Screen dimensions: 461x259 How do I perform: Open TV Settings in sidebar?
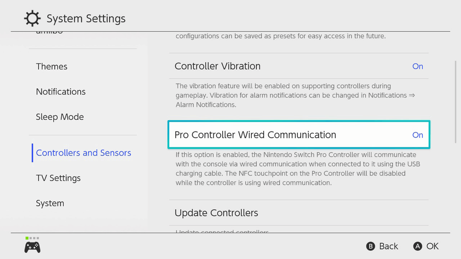(58, 178)
